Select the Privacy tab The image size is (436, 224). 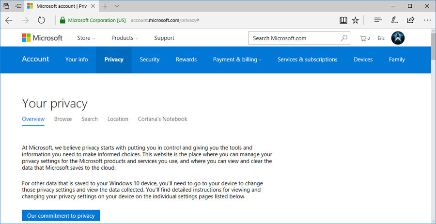point(114,60)
